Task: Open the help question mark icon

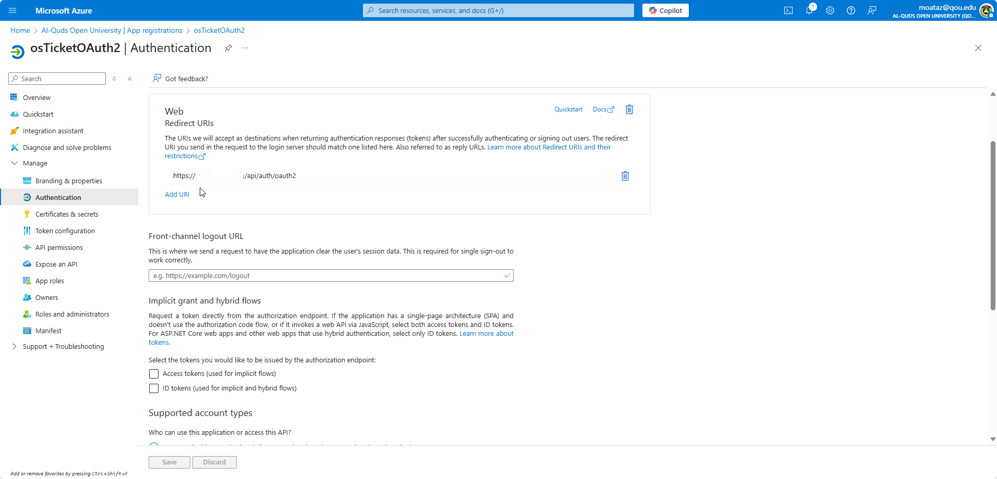Action: 851,10
